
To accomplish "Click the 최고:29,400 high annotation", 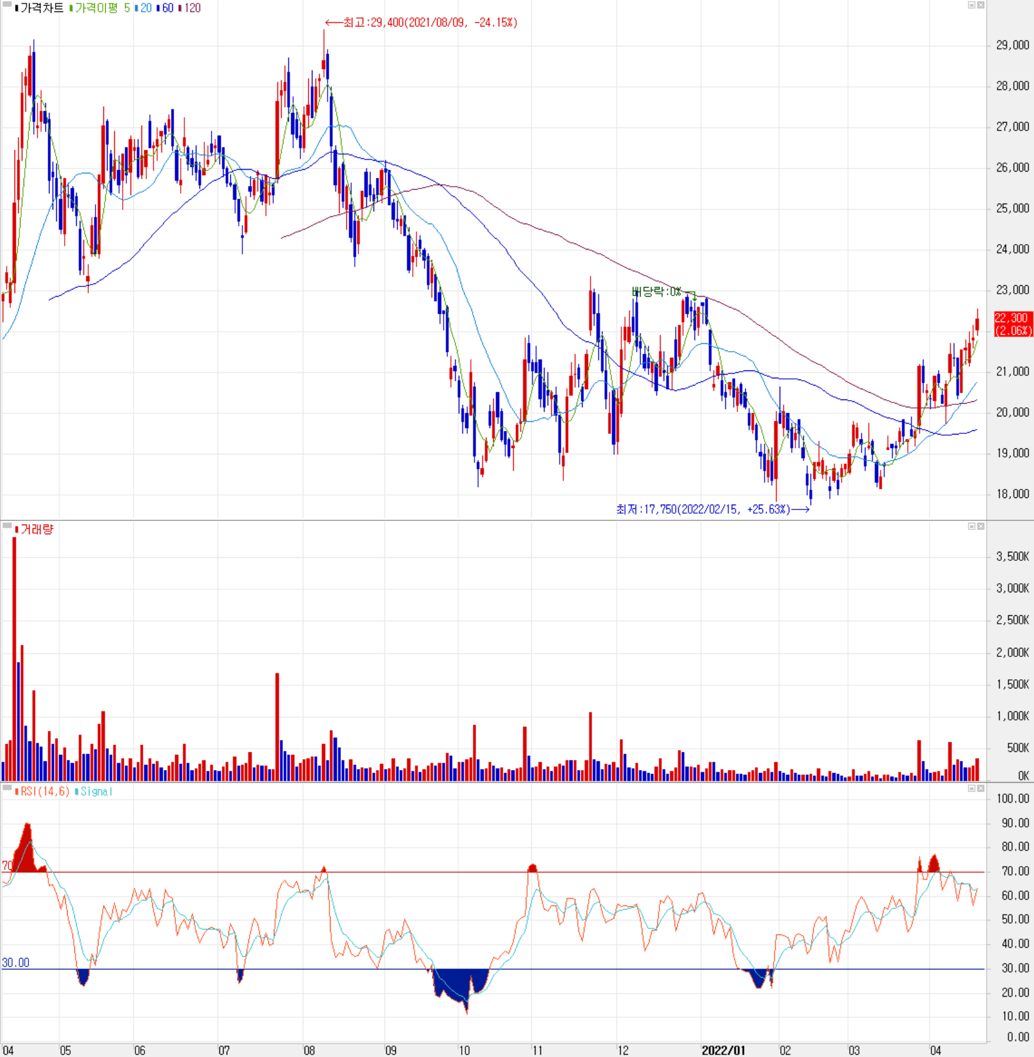I will pos(422,23).
